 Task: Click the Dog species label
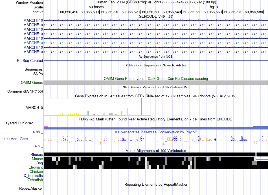tap(39, 163)
